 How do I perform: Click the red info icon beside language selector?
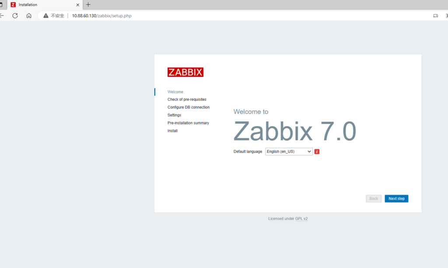[317, 151]
